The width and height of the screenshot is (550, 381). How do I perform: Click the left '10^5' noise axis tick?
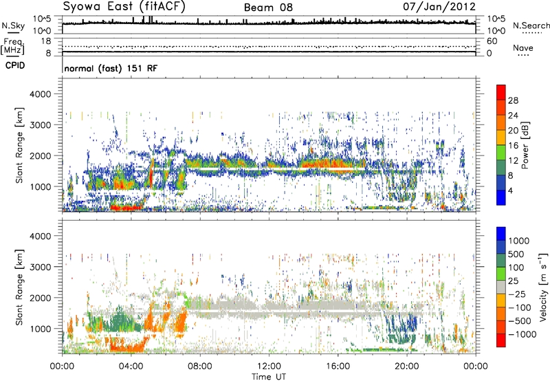(42, 19)
